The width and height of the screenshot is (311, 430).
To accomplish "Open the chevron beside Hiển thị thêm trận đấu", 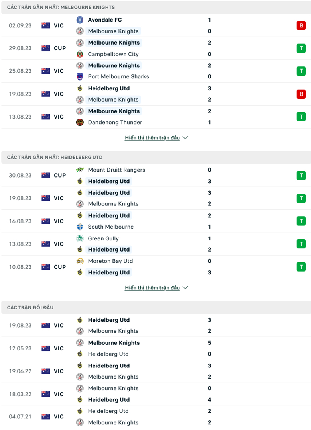I will pyautogui.click(x=185, y=137).
